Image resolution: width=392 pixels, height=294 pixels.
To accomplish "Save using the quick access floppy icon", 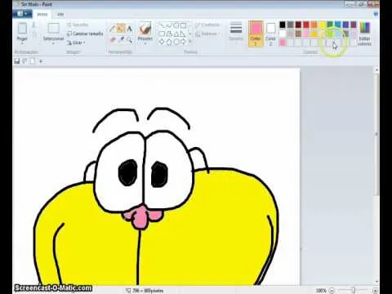I will tap(17, 61).
